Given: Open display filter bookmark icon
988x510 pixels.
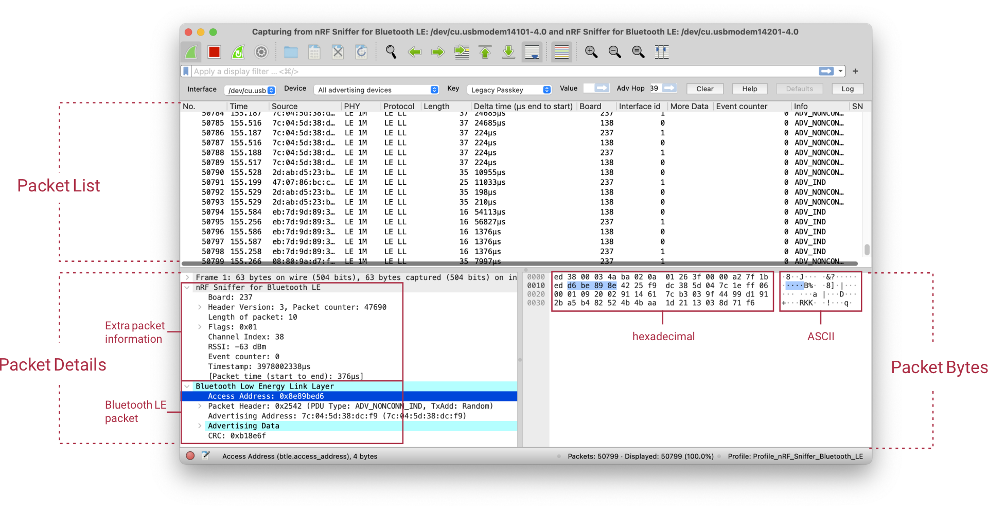Looking at the screenshot, I should pos(186,72).
